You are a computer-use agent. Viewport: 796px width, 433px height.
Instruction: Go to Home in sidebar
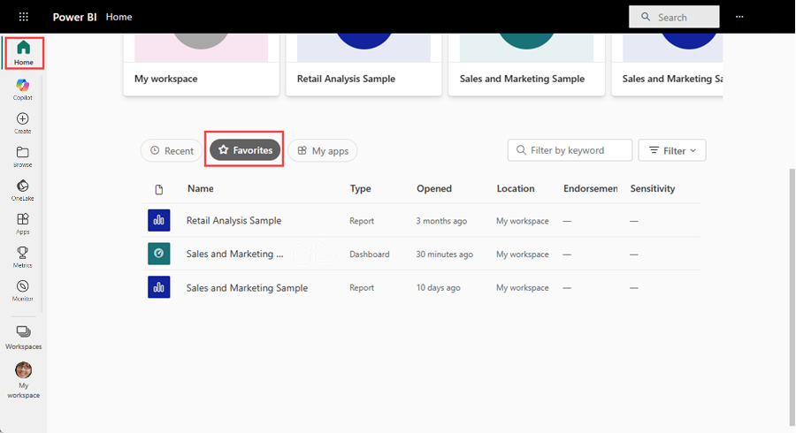tap(23, 53)
